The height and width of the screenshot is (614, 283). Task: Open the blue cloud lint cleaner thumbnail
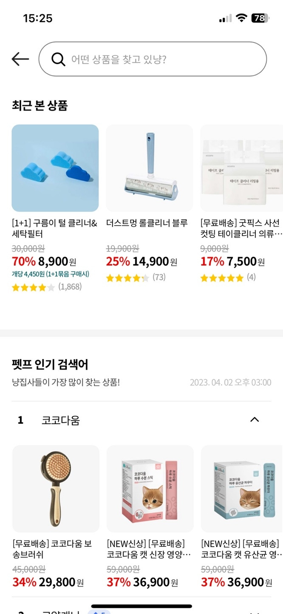(x=55, y=168)
